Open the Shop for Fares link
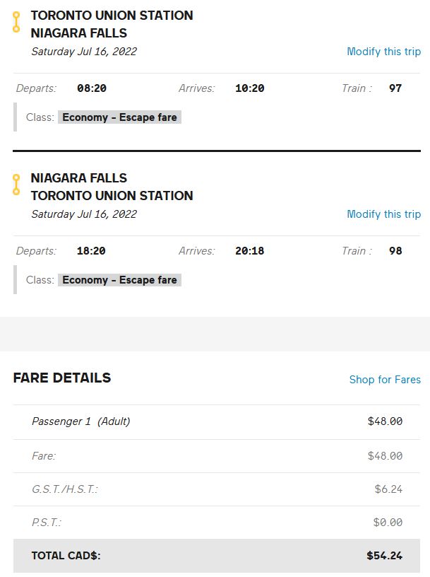This screenshot has height=577, width=430. click(x=385, y=380)
